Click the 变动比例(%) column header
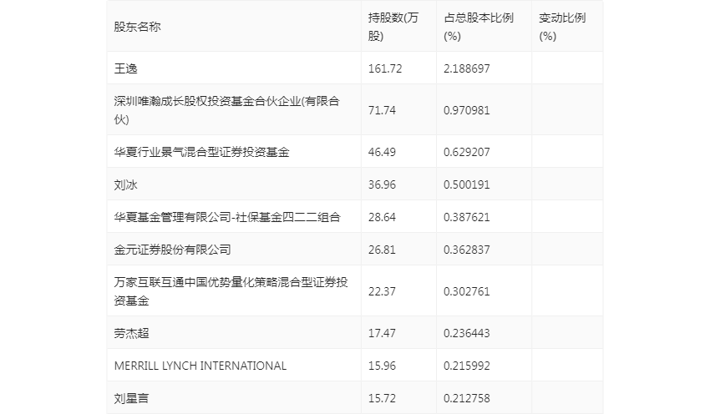Image resolution: width=710 pixels, height=414 pixels. coord(562,27)
